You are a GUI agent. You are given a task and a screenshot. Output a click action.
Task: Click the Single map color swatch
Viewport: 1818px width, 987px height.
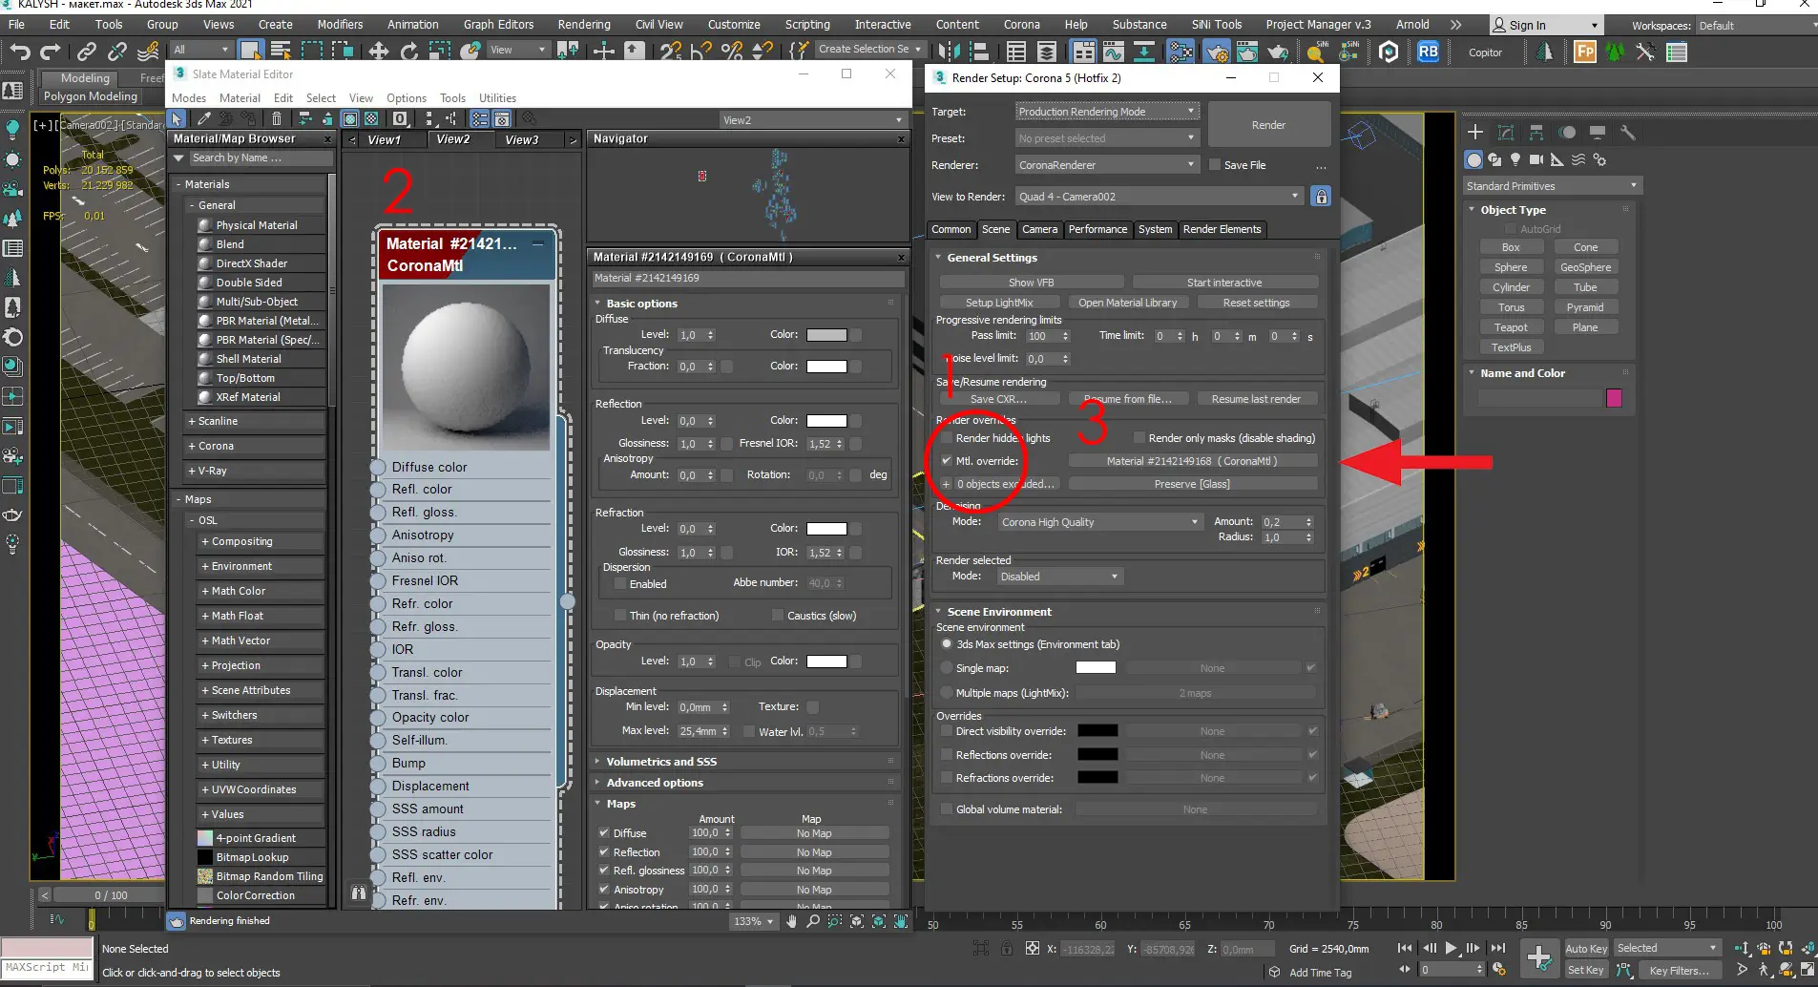point(1096,668)
